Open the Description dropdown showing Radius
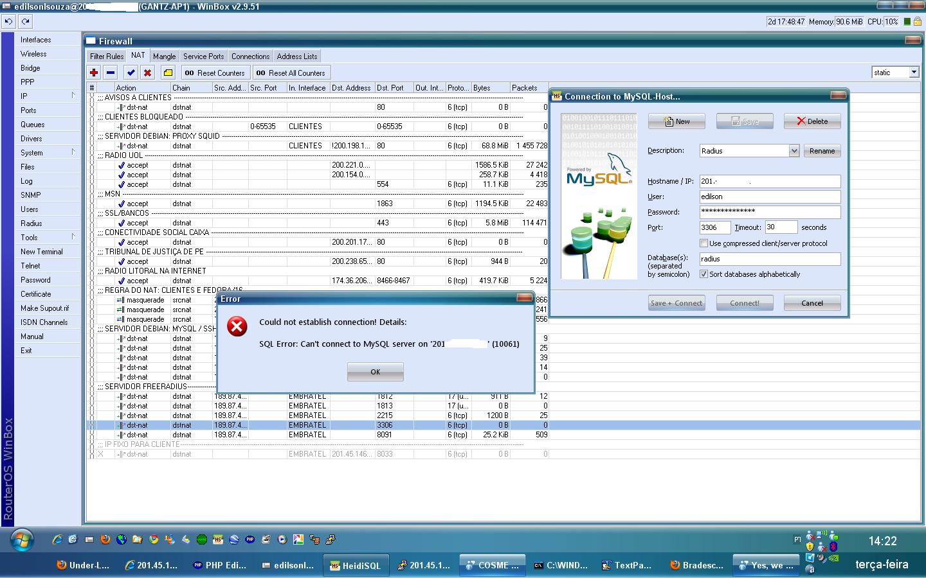 click(794, 151)
